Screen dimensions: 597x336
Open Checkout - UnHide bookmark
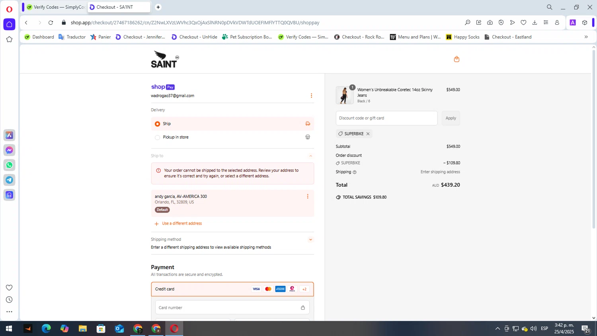point(194,37)
